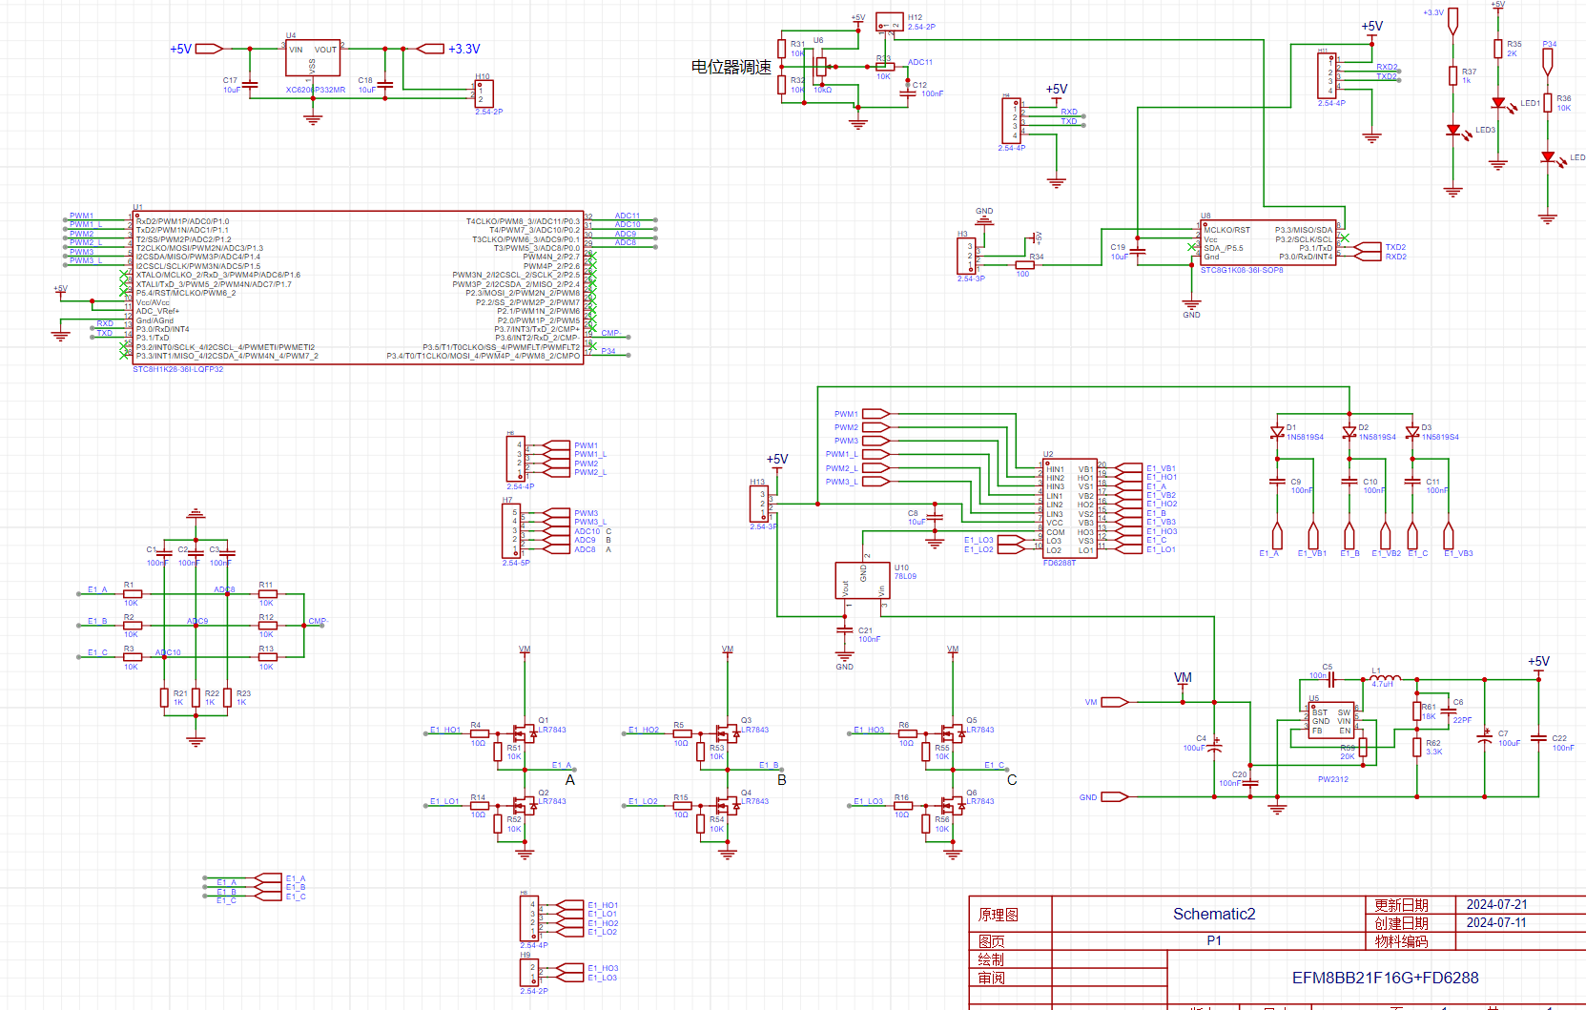Click the VM net port near C4
This screenshot has width=1586, height=1010.
tap(1114, 702)
